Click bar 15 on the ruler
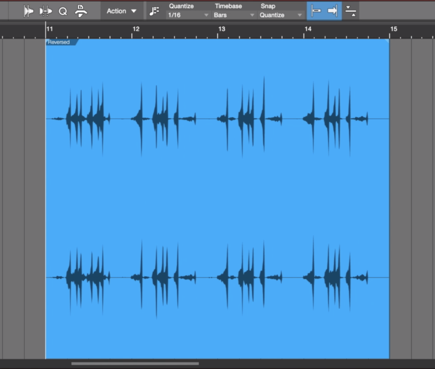 coord(394,29)
